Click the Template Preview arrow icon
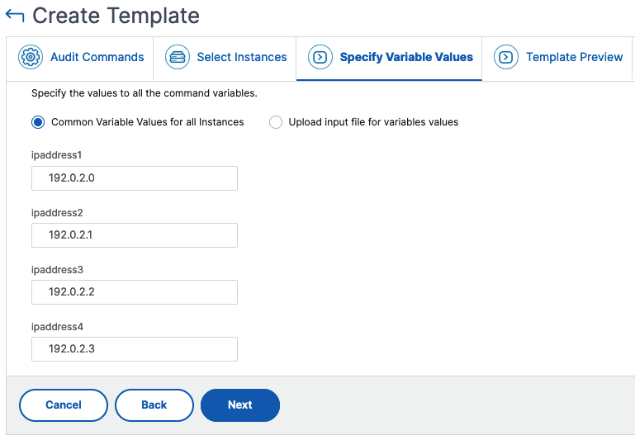This screenshot has width=635, height=440. [x=506, y=57]
